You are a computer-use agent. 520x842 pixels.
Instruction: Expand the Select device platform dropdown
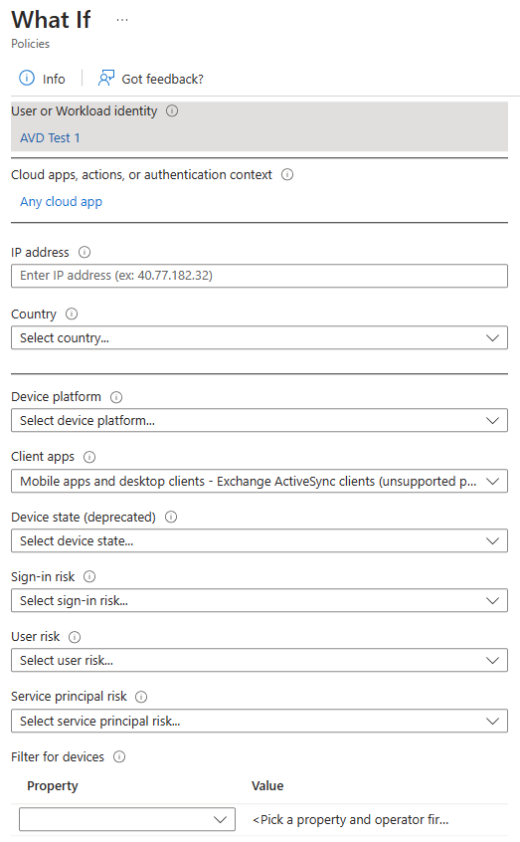[x=260, y=420]
